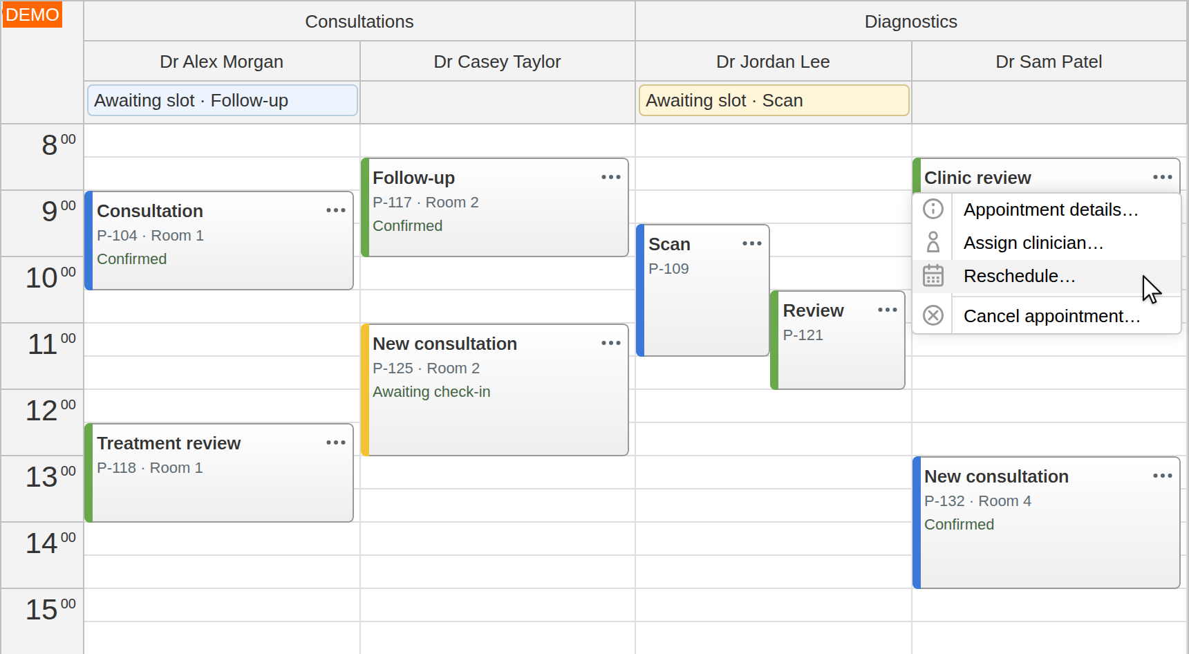Click the person icon beside Assign clinician
Viewport: 1189px width, 654px height.
click(x=933, y=242)
